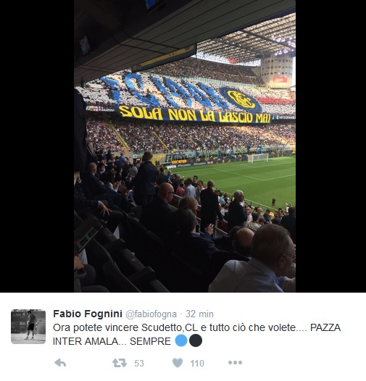Image resolution: width=366 pixels, height=381 pixels.
Task: Open the three-dots more options menu
Action: point(235,363)
